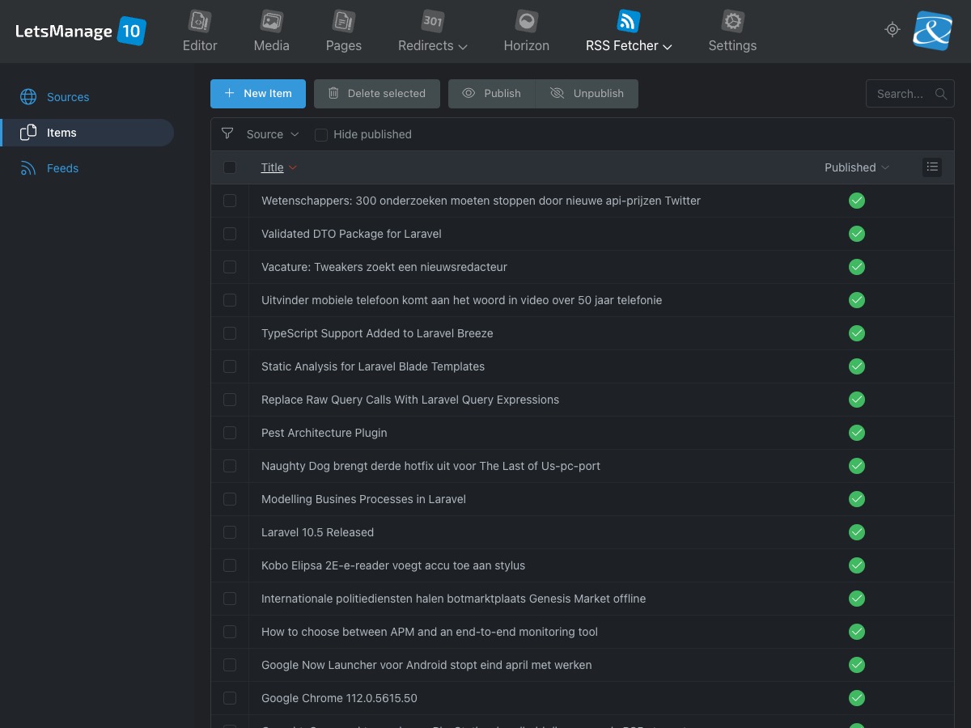Click the Unpublish button
The image size is (971, 728).
coord(587,94)
